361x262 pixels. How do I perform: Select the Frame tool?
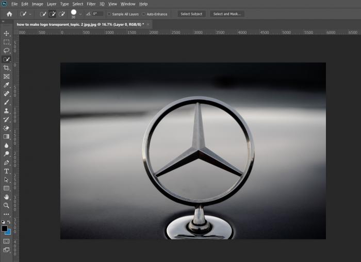6,77
